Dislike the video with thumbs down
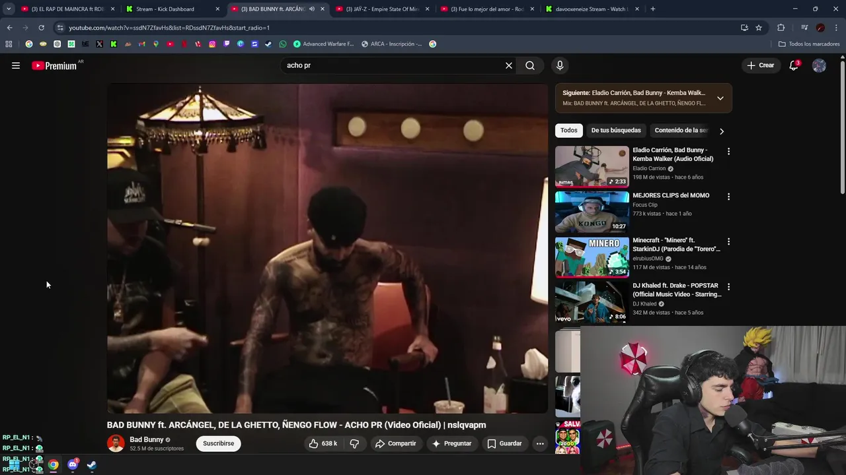This screenshot has width=846, height=475. click(x=354, y=443)
